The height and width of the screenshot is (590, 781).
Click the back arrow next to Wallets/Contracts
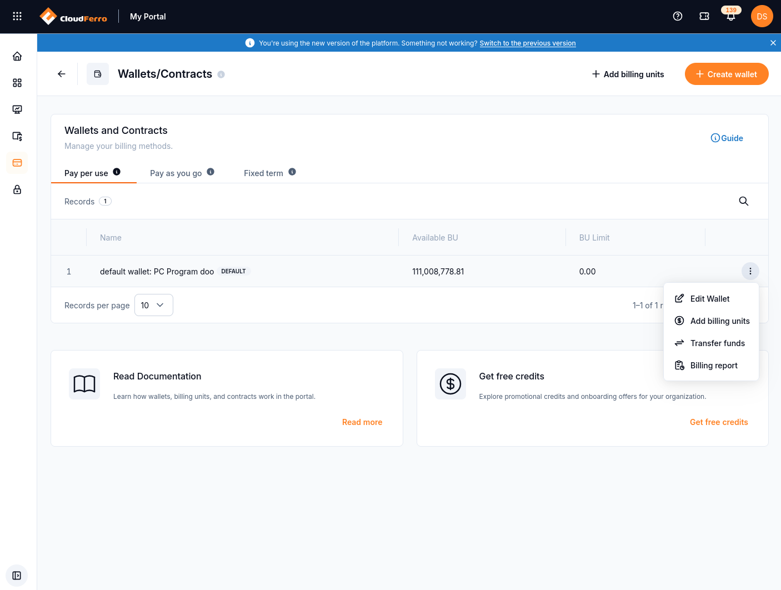click(62, 74)
